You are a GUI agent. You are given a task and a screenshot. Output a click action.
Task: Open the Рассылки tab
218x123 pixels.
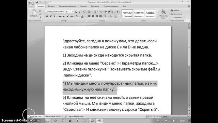[x=95, y=6]
